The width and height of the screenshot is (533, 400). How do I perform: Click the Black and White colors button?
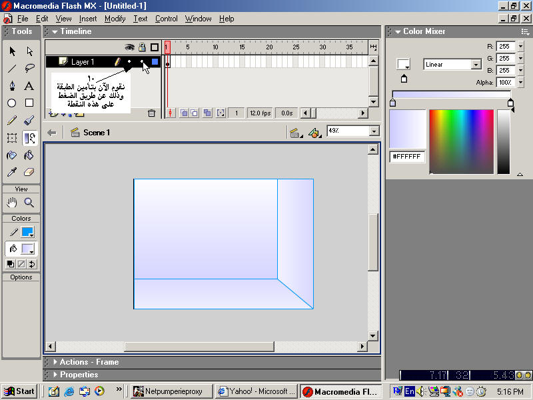tap(11, 264)
